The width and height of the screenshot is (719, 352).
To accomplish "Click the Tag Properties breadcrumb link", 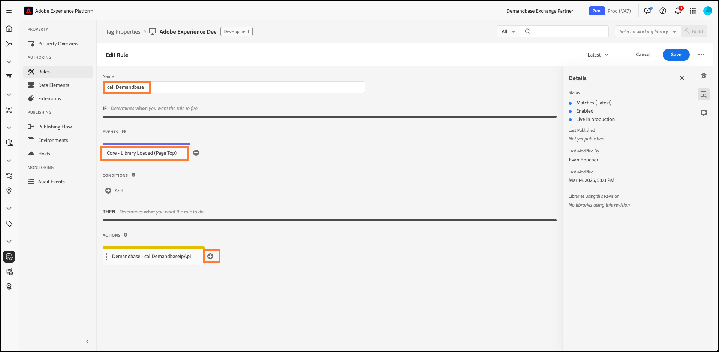I will click(x=123, y=32).
